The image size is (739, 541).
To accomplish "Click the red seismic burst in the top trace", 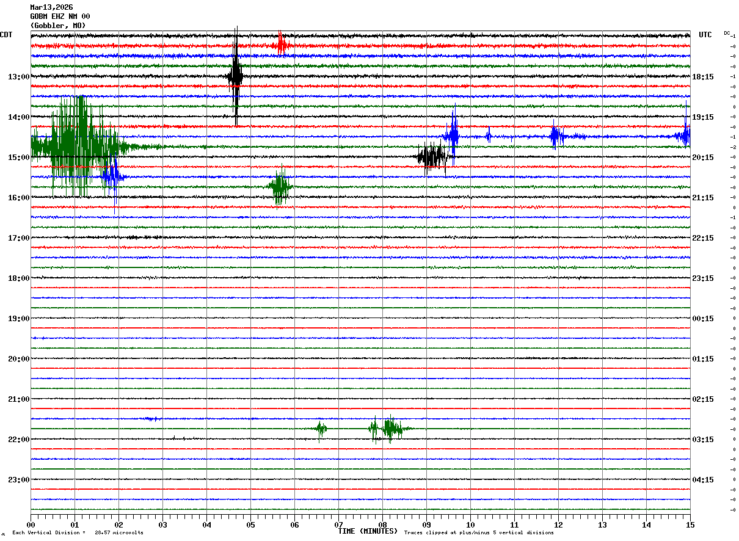I will tap(281, 45).
